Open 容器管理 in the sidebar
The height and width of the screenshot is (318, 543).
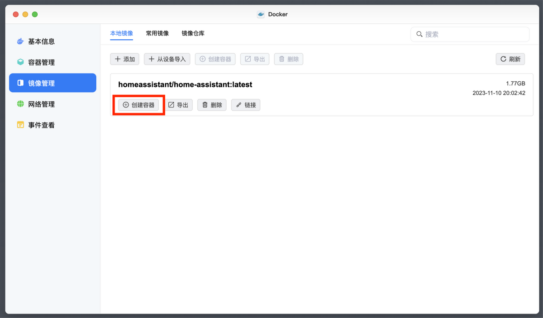52,62
